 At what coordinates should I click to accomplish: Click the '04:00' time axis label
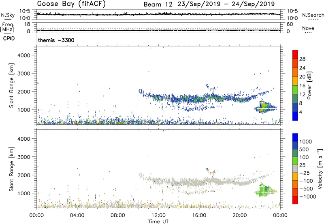coord(77,216)
